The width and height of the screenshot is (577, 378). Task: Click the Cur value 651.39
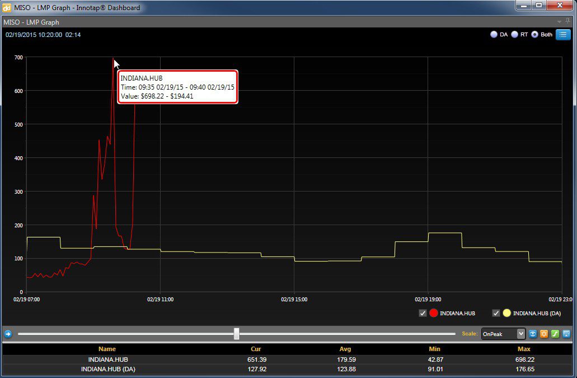coord(257,360)
